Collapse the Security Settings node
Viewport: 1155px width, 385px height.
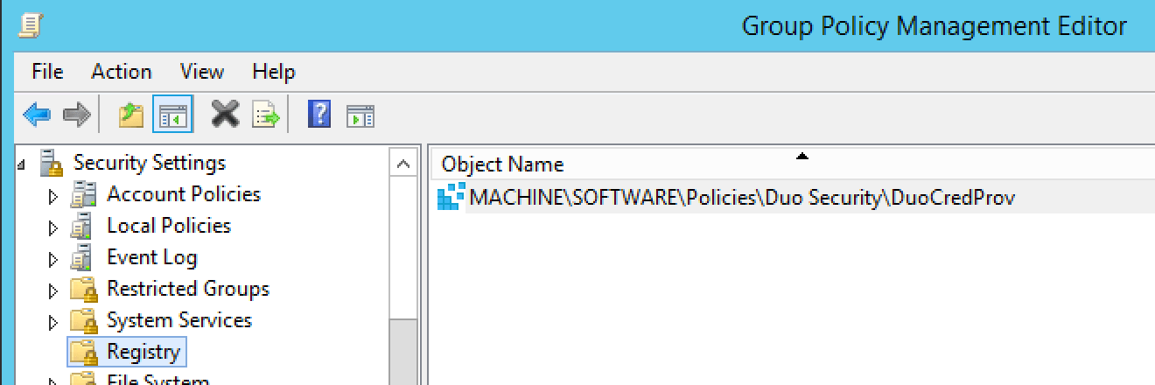tap(22, 164)
